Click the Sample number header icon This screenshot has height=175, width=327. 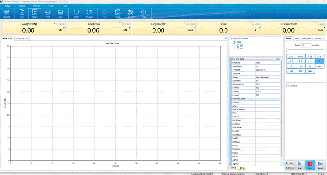(x=232, y=39)
